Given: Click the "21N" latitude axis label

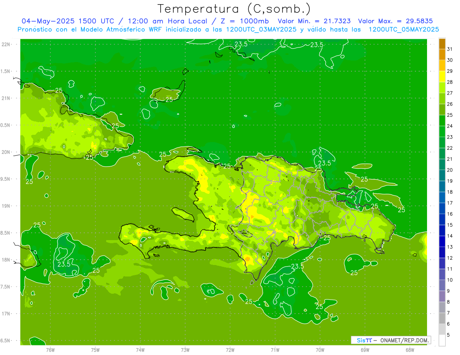Looking at the screenshot, I should [x=5, y=98].
